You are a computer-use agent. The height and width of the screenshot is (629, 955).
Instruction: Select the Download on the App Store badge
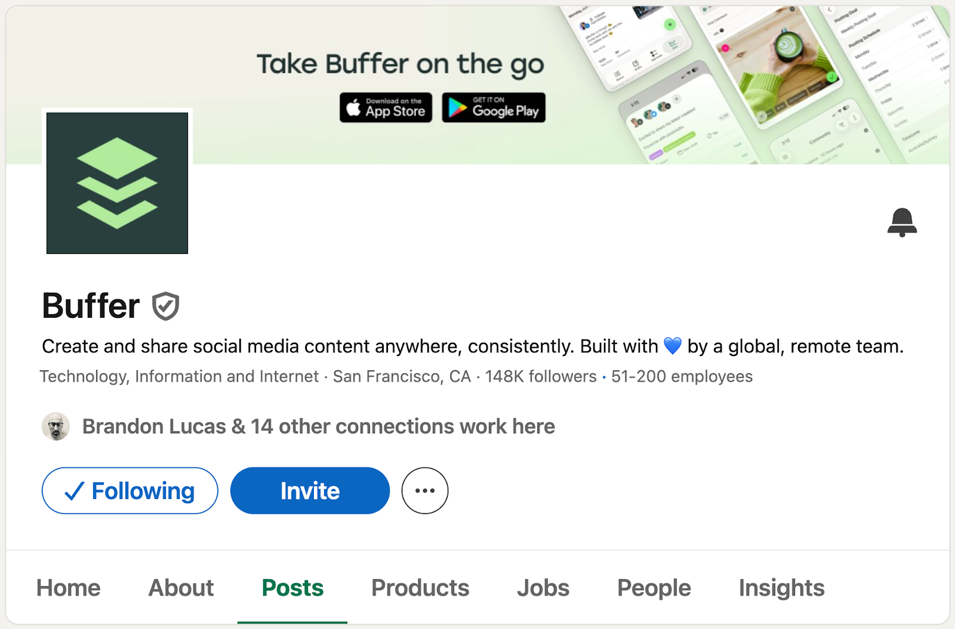coord(386,108)
